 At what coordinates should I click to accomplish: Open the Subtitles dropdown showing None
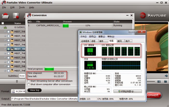coord(22,76)
